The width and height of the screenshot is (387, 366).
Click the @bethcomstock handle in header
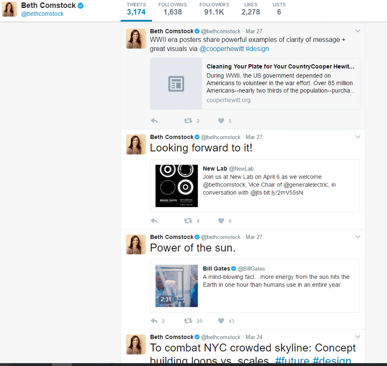[42, 14]
